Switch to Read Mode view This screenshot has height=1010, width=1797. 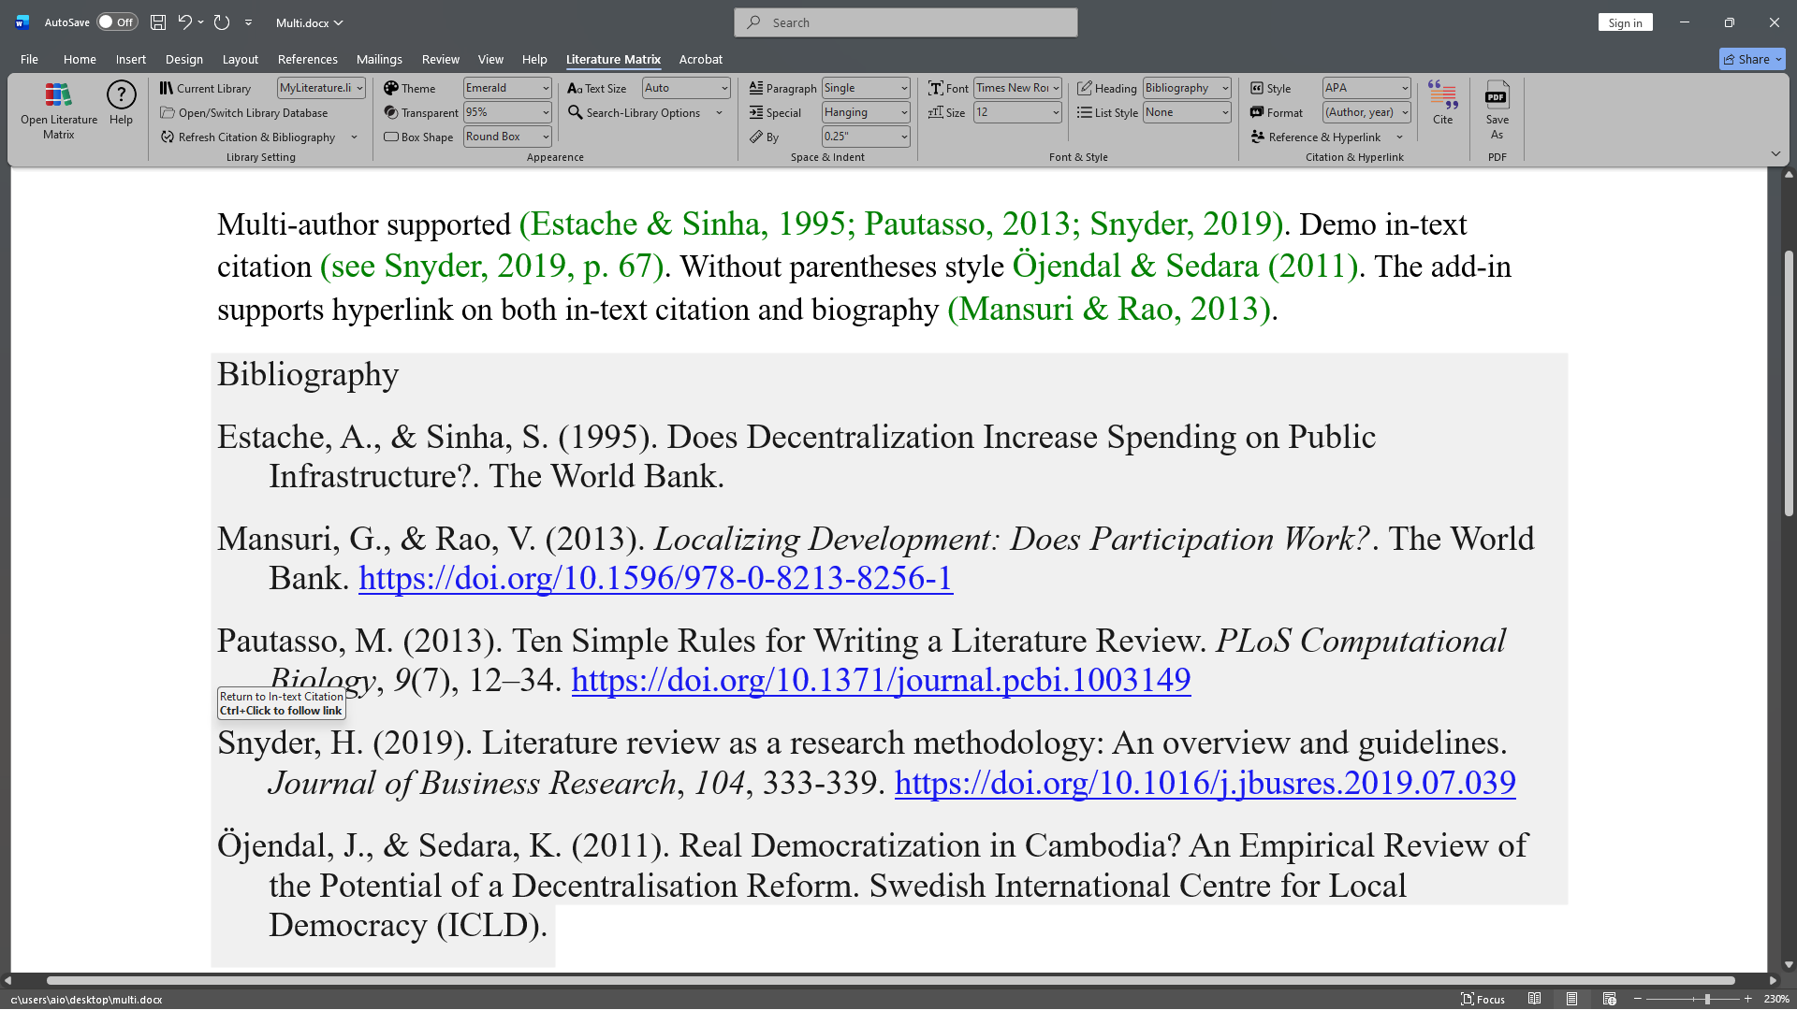1534,999
